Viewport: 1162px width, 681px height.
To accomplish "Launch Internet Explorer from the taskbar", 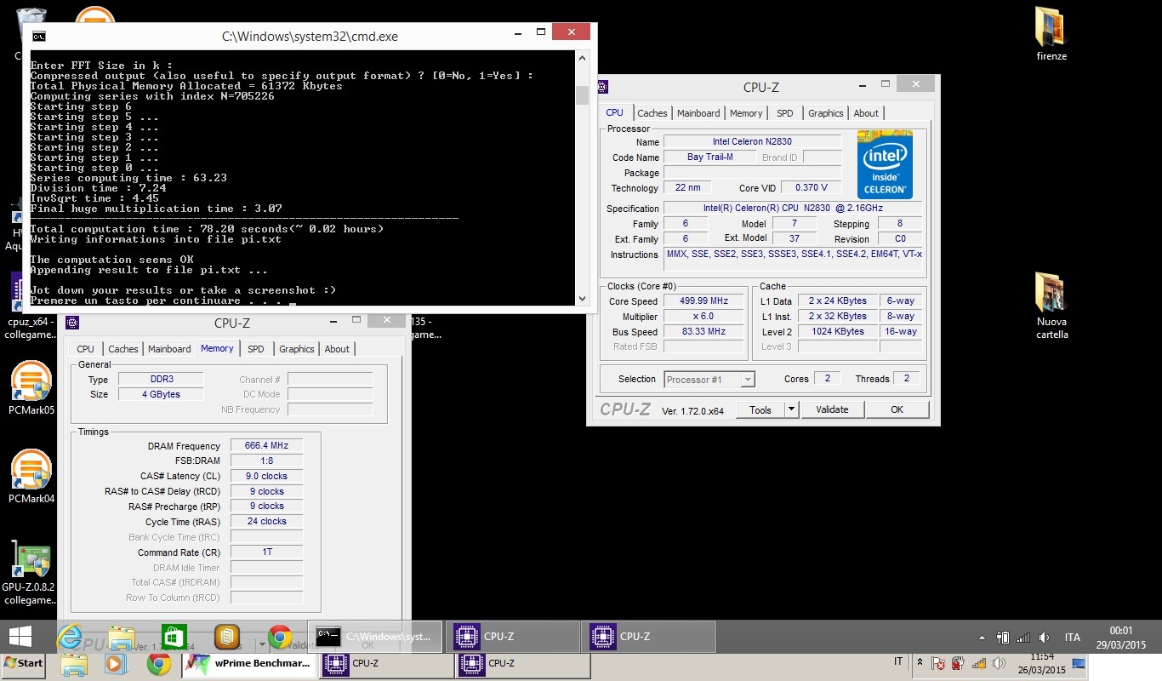I will tap(71, 637).
